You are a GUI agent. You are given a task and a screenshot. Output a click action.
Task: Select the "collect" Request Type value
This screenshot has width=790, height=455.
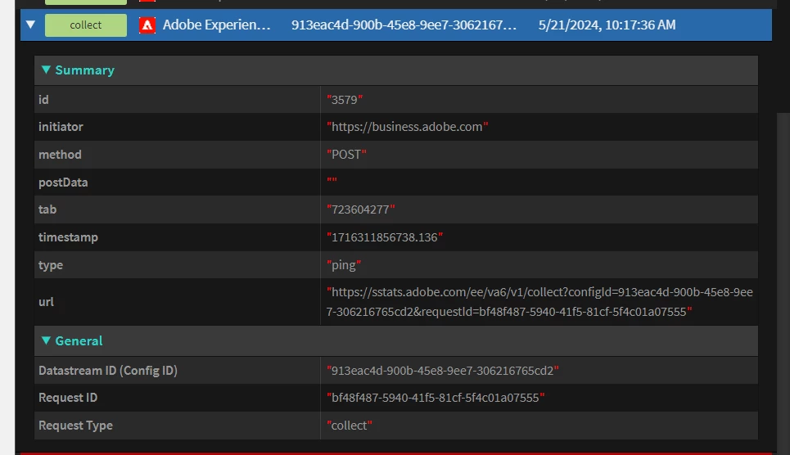coord(349,426)
